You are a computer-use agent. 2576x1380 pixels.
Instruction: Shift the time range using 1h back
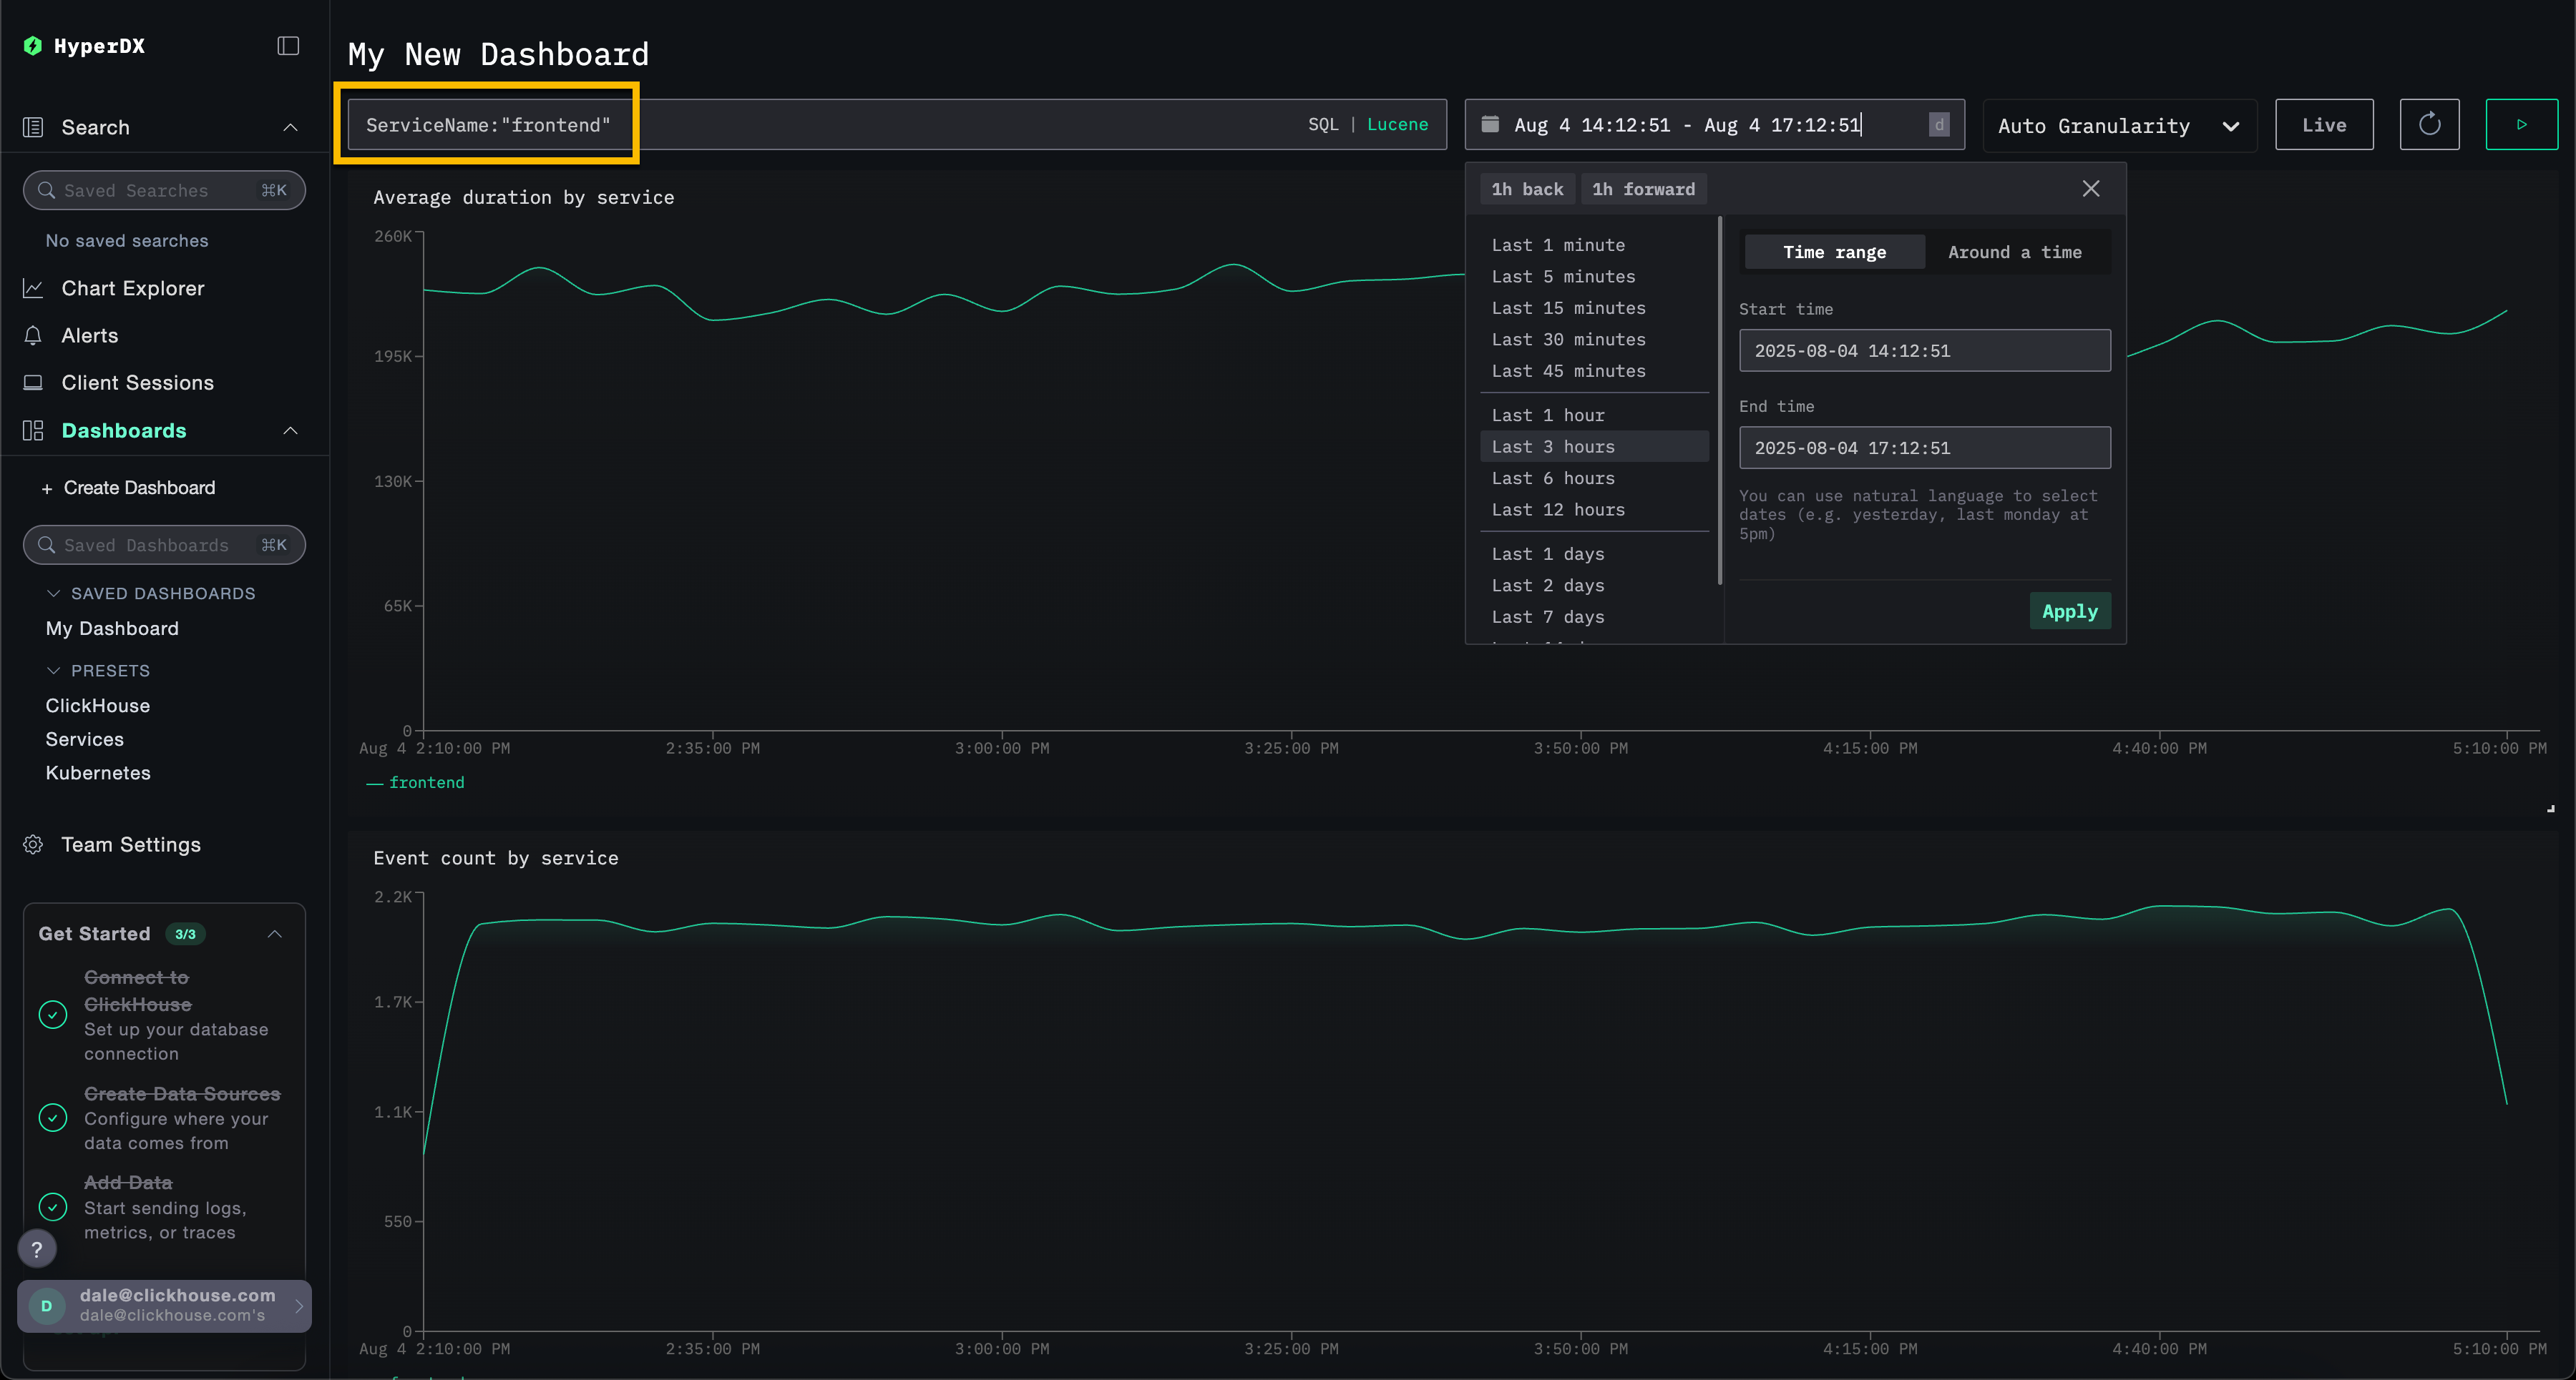(1527, 188)
